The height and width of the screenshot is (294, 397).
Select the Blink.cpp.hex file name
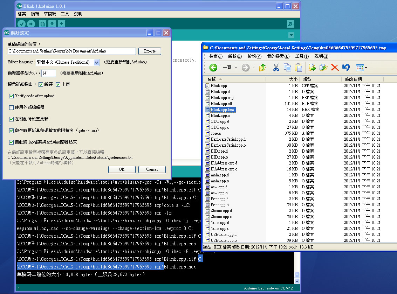point(223,110)
